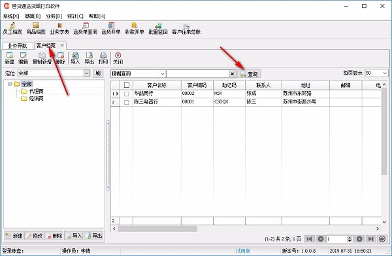Viewport: 392px width, 256px height.
Task: Check the 陈三电器行 row checkbox
Action: [127, 102]
